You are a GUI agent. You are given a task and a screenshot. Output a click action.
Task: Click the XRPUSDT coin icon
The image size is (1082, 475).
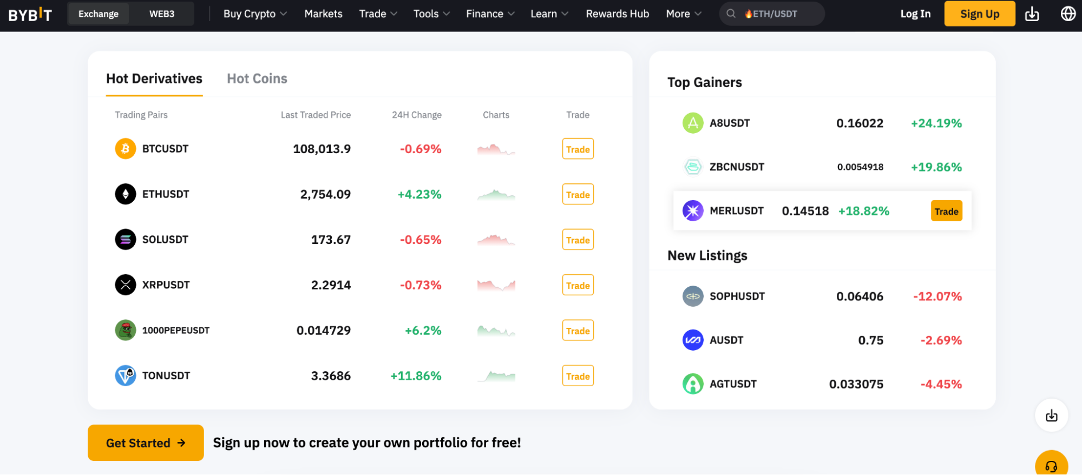tap(126, 285)
